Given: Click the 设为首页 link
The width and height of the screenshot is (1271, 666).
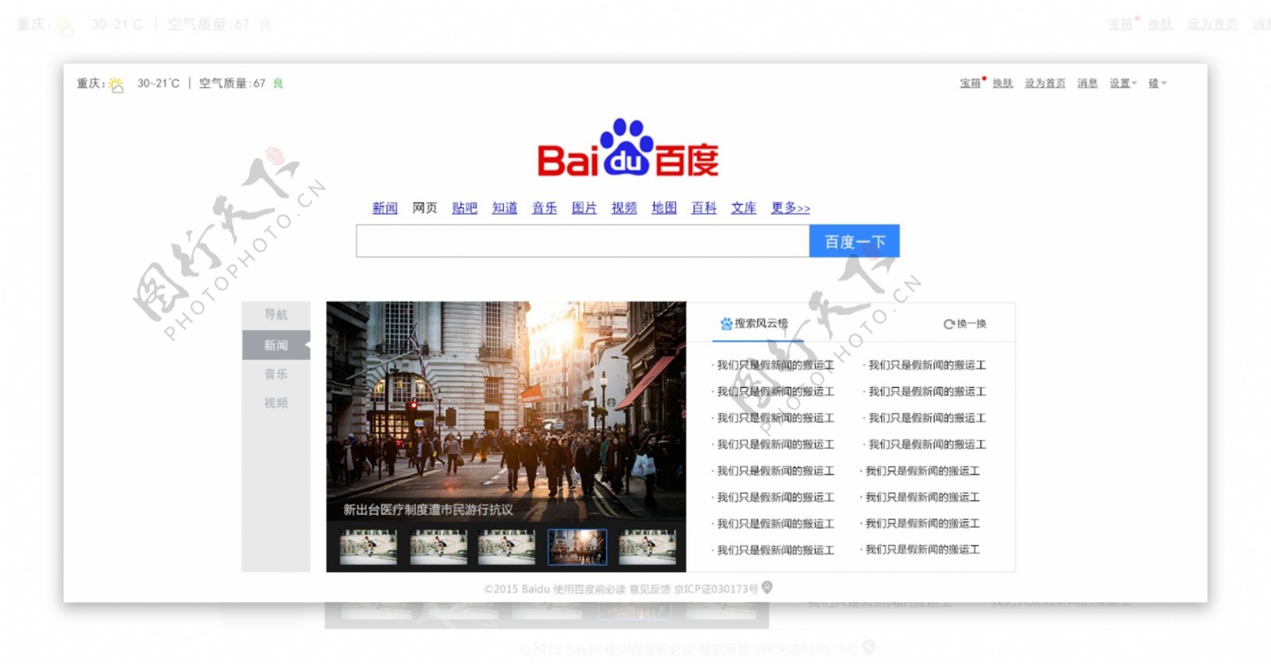Looking at the screenshot, I should [1045, 83].
